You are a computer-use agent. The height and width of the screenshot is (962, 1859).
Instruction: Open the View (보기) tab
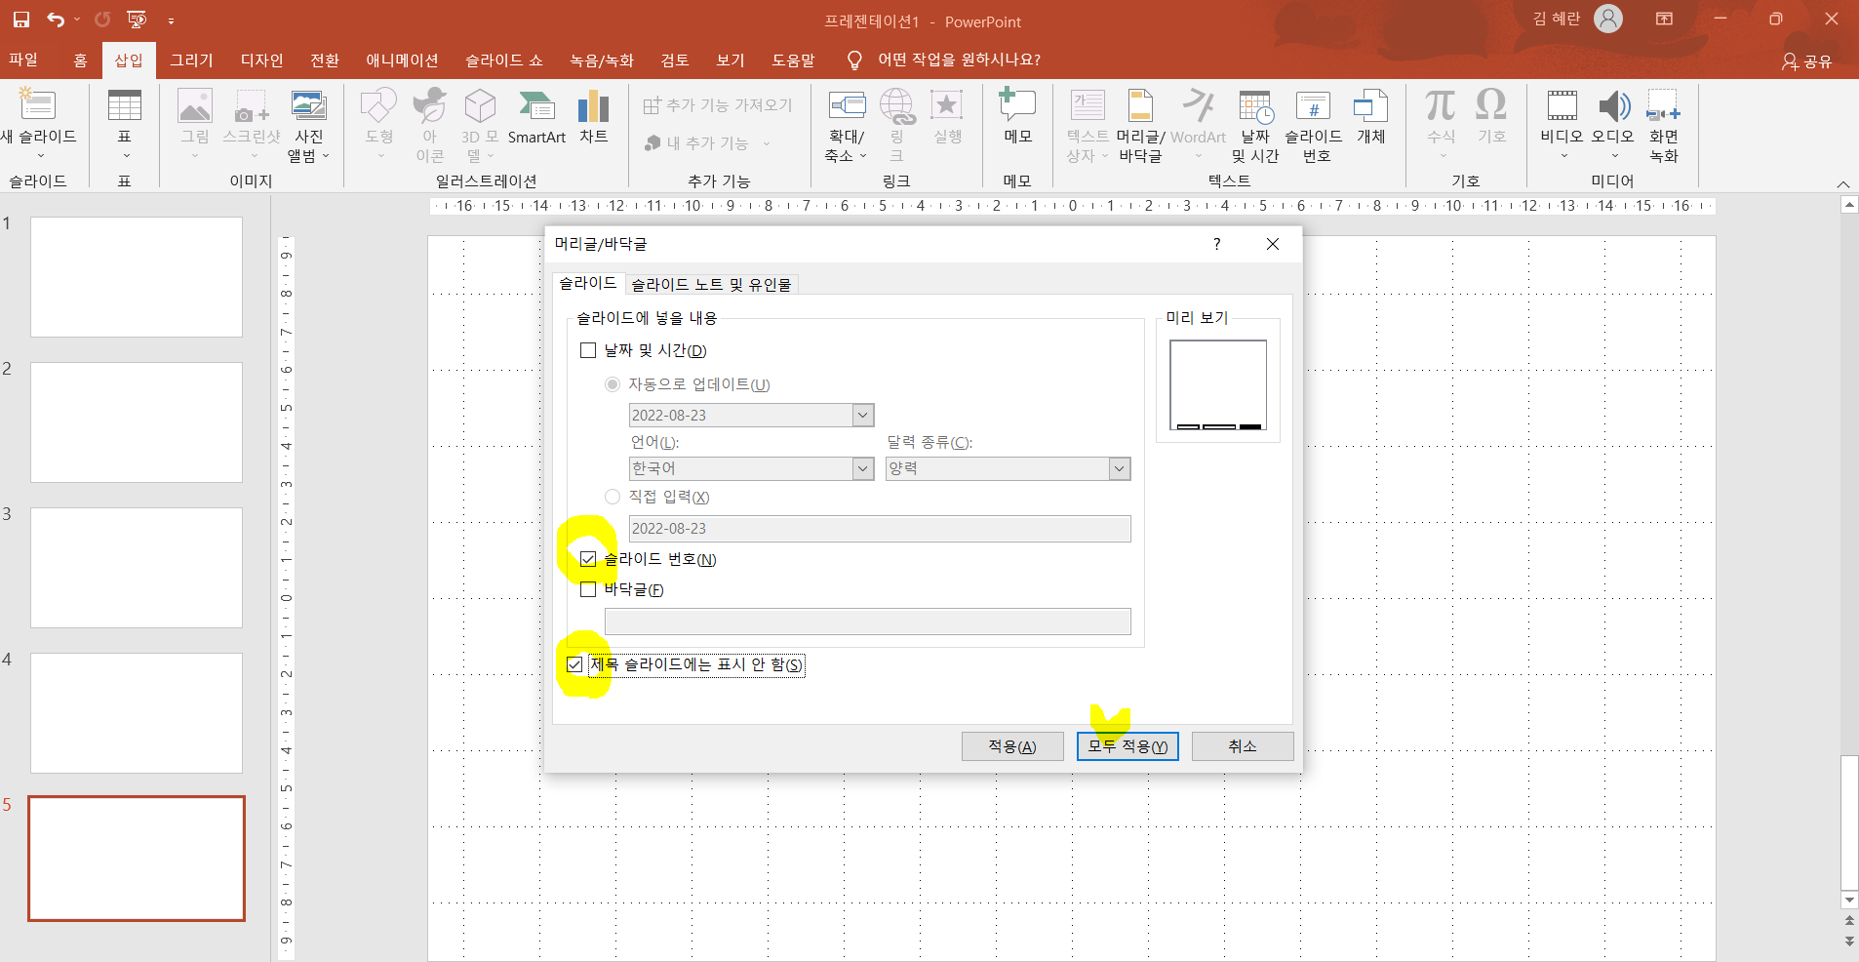coord(731,60)
